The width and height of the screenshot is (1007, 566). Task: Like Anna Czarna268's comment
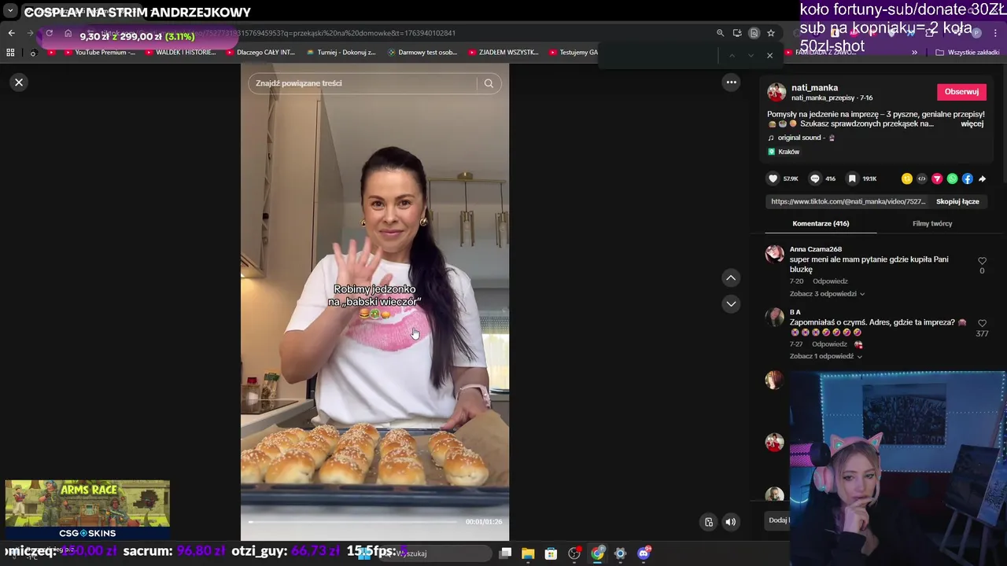(982, 261)
